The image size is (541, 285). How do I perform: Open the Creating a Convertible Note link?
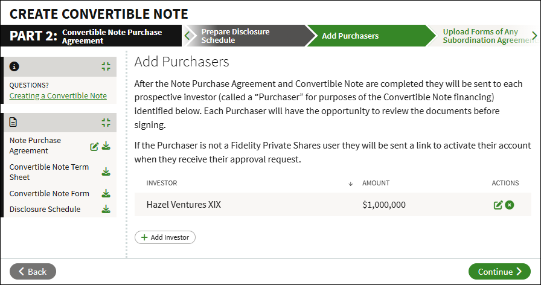tap(58, 95)
